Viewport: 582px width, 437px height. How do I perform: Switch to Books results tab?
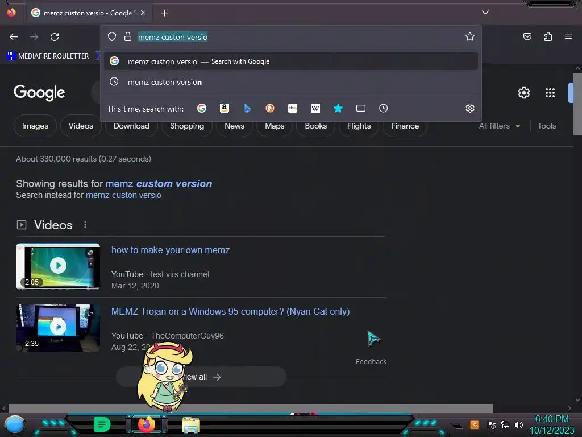coord(315,126)
